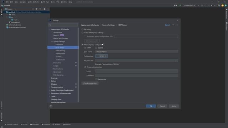Select Passwords in the settings tree
Image resolution: width=228 pixels, height=128 pixels.
tap(59, 44)
